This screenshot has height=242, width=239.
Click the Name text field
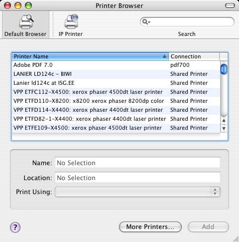pyautogui.click(x=137, y=163)
